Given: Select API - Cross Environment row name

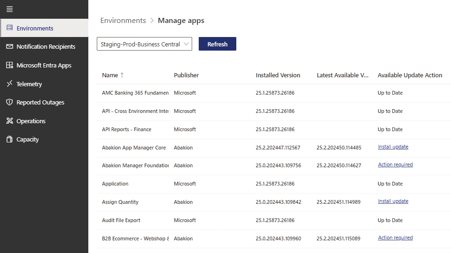Looking at the screenshot, I should coord(135,112).
